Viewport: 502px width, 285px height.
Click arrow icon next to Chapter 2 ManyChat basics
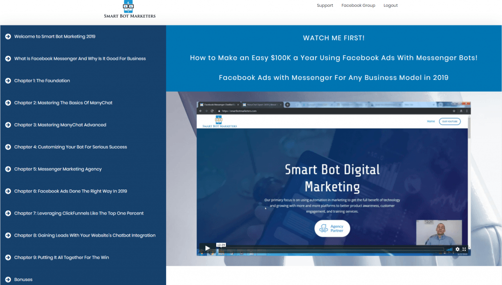(8, 103)
